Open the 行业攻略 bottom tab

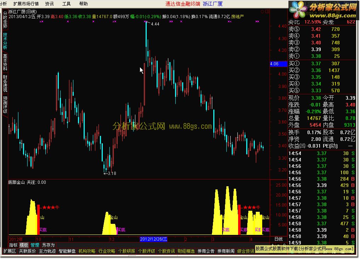click(107, 251)
